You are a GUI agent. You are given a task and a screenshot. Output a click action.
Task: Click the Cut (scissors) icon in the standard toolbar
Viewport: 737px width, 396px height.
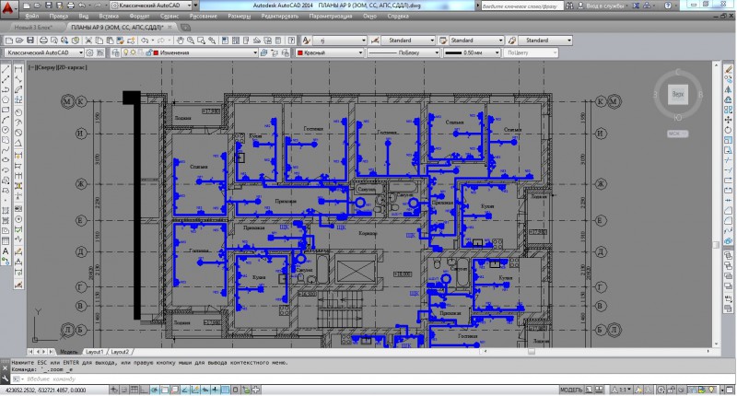[88, 41]
